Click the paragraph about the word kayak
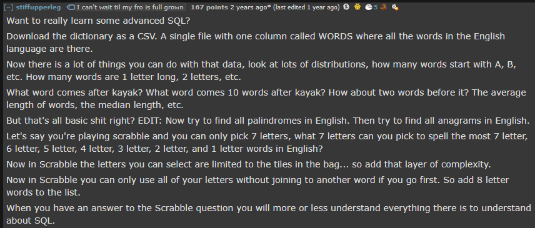Screen dimensions: 535x228 pos(266,99)
